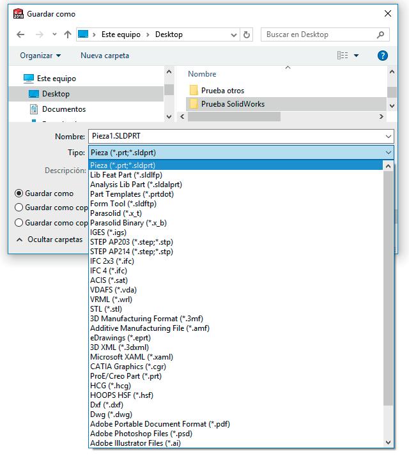The image size is (409, 456).
Task: Expand address bar history dropdown
Action: click(x=233, y=35)
